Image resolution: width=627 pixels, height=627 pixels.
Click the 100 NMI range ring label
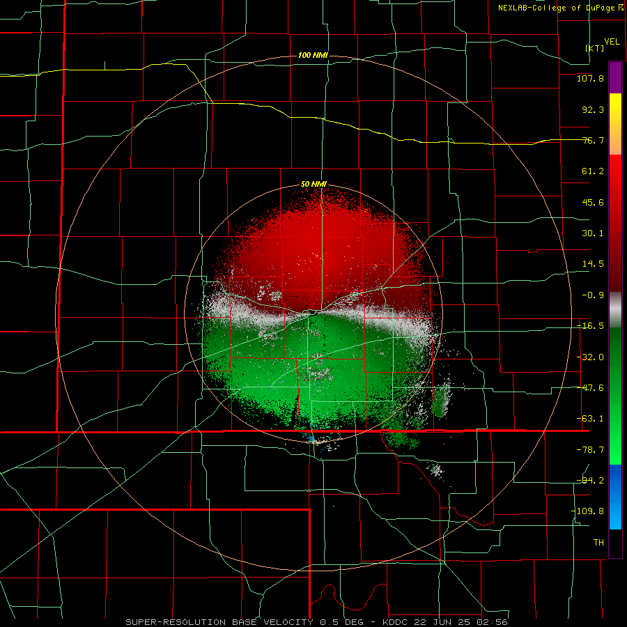pos(313,55)
